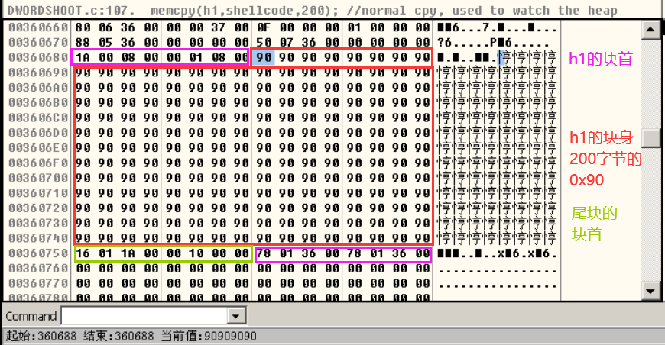Click byte 0F in row 00360660
This screenshot has height=345, width=665.
click(x=264, y=27)
